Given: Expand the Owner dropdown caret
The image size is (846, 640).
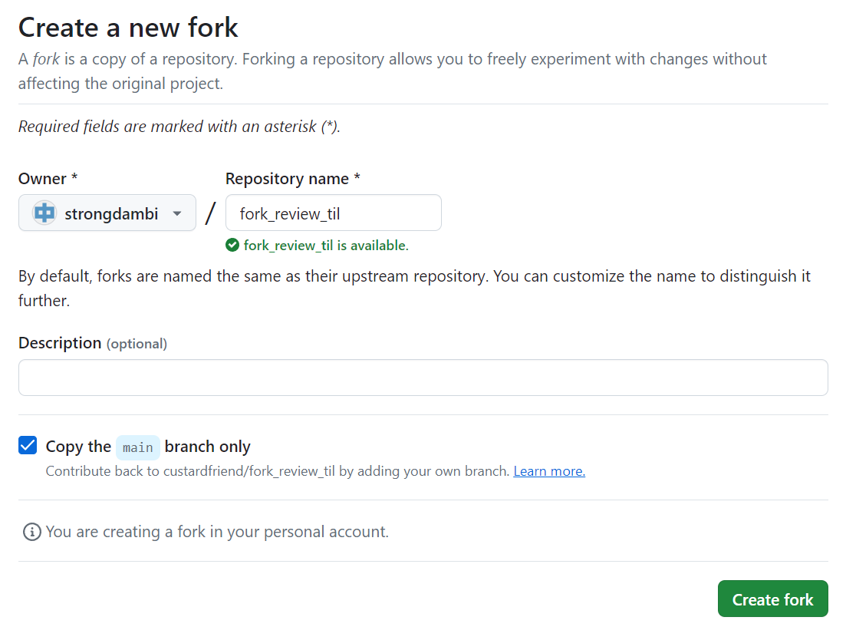Looking at the screenshot, I should click(177, 214).
